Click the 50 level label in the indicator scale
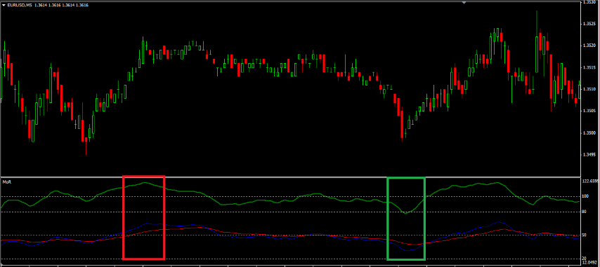 click(584, 235)
